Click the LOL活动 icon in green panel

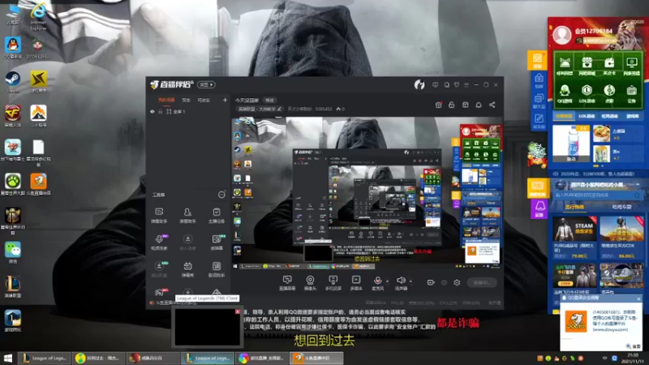tap(587, 93)
